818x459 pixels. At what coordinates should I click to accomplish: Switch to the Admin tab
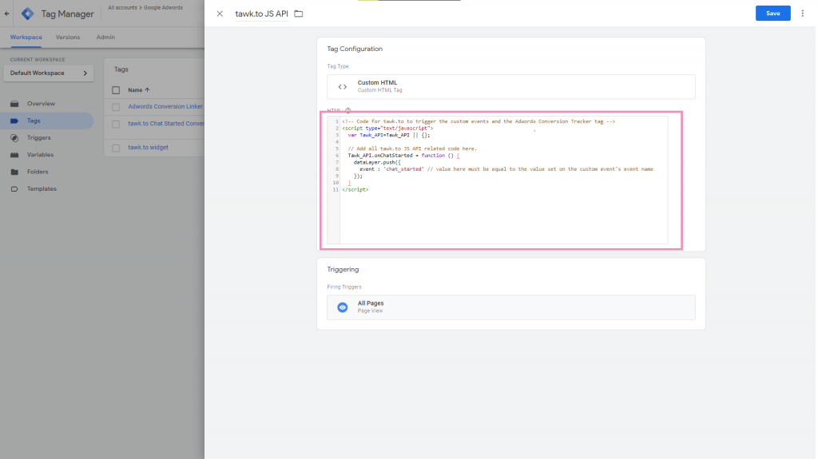click(x=105, y=37)
